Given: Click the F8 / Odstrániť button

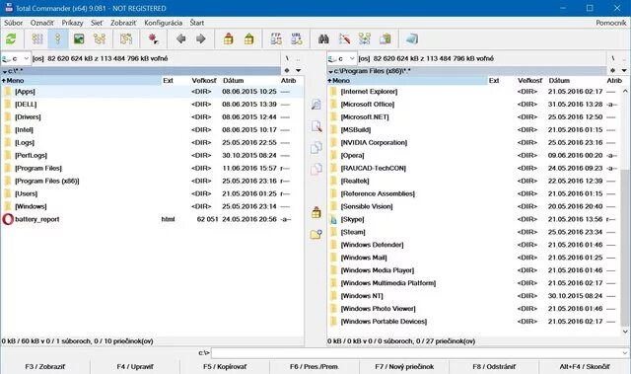Looking at the screenshot, I should pos(494,367).
